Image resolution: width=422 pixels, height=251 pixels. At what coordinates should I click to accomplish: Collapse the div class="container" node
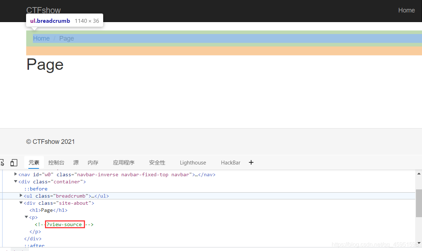16,182
